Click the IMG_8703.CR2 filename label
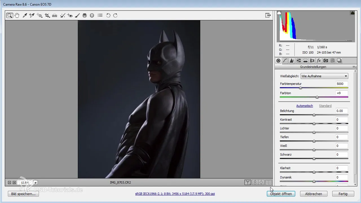The image size is (361, 203). click(x=120, y=182)
